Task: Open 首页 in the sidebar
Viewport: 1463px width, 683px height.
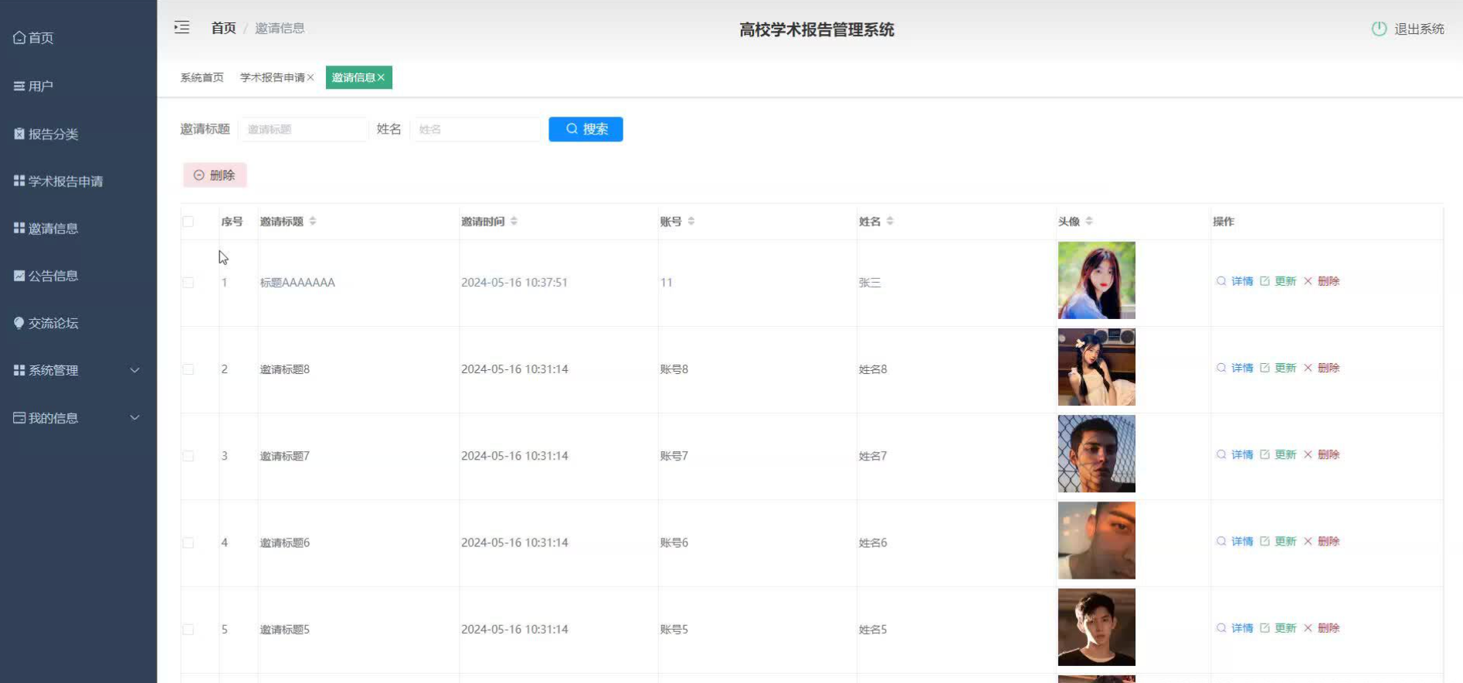Action: (x=33, y=38)
